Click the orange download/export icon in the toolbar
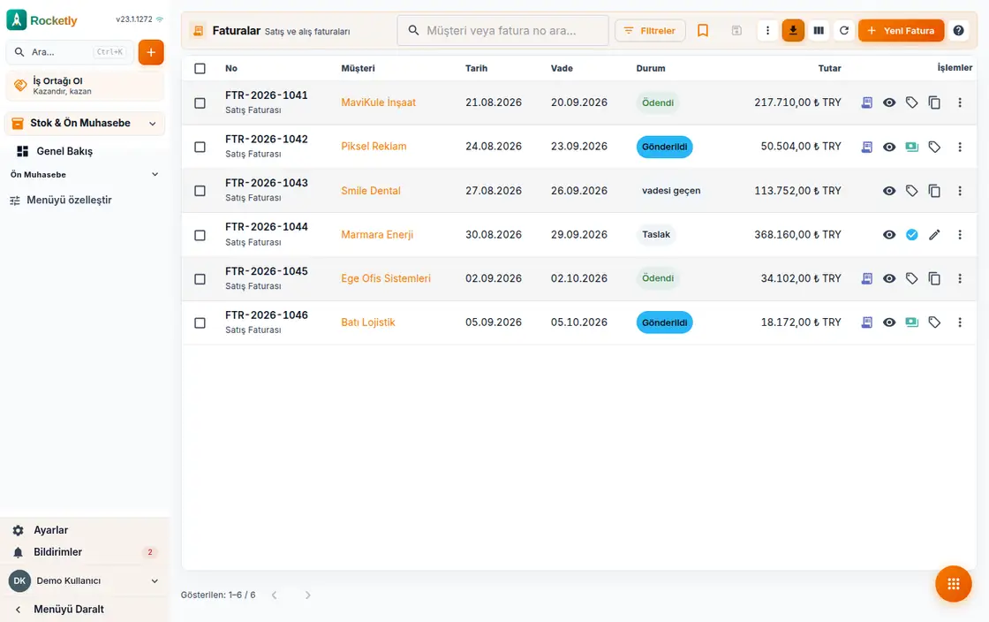989x622 pixels. (x=793, y=30)
